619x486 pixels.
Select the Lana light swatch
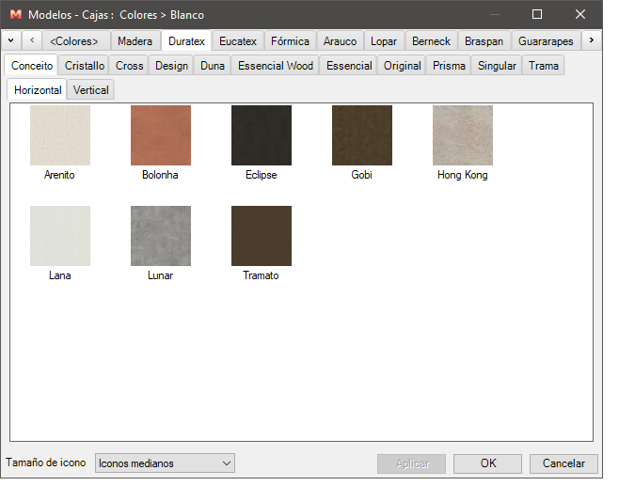(60, 236)
